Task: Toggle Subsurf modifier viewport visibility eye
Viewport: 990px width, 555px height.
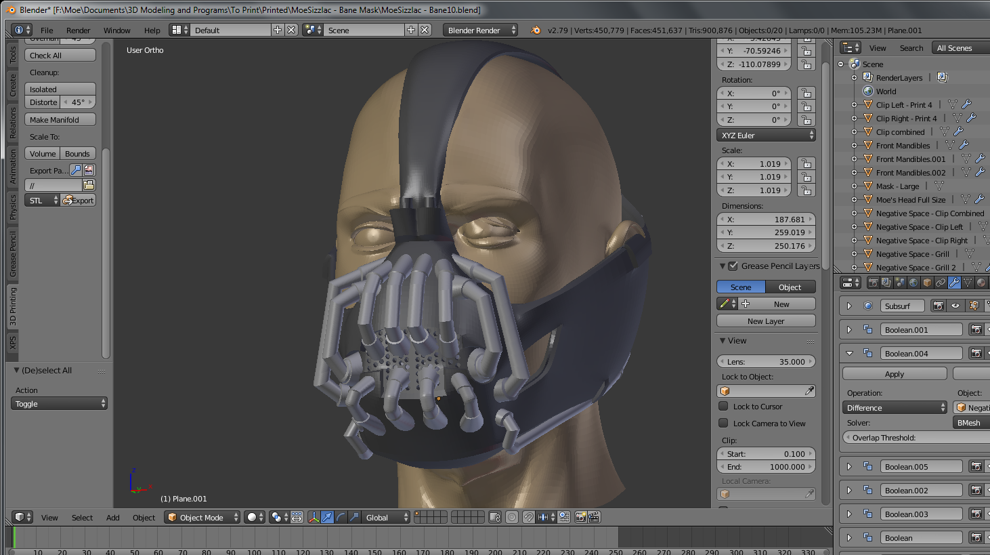Action: coord(955,306)
